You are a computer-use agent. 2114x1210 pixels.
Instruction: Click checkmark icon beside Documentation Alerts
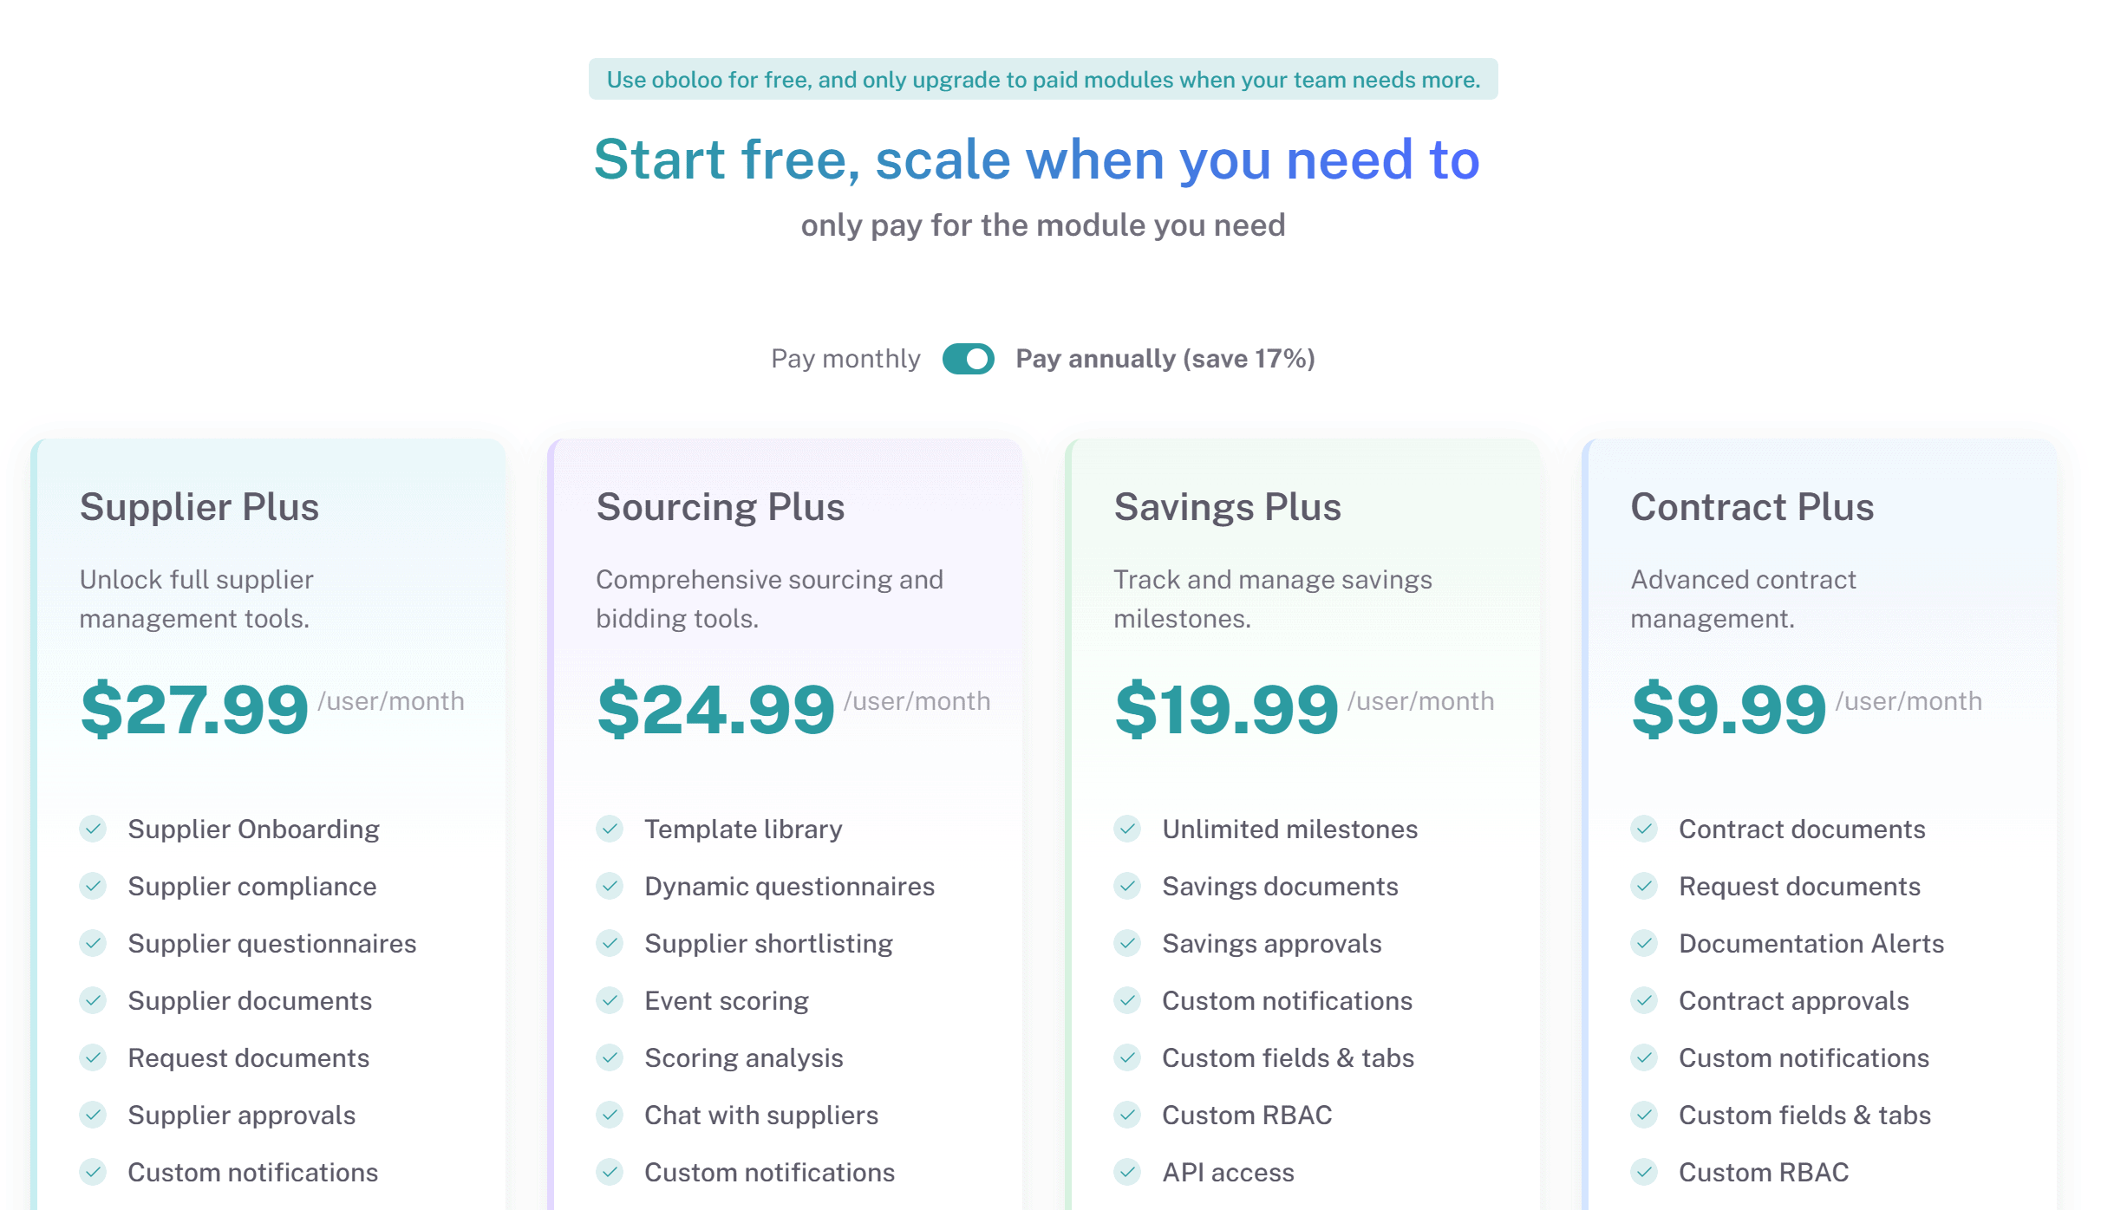pos(1644,943)
